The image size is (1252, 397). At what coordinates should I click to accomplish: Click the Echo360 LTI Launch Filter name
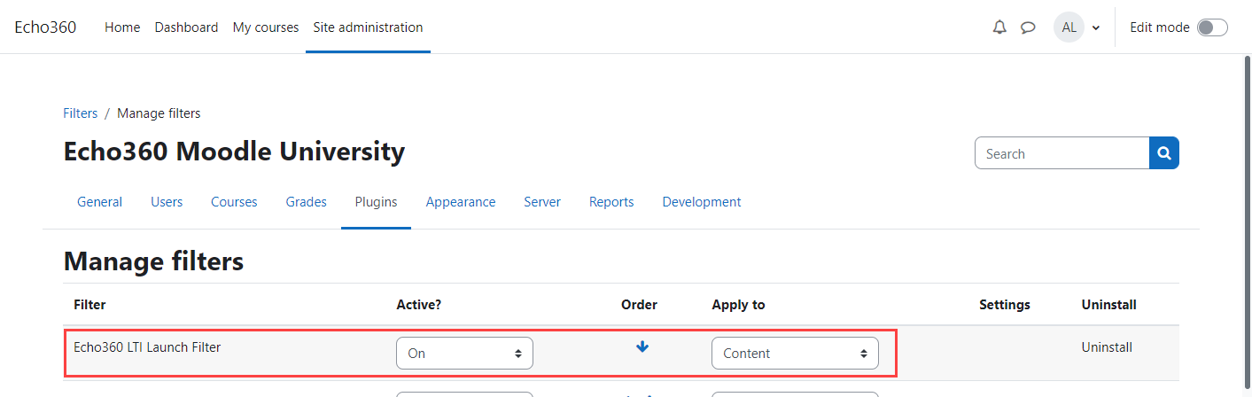147,347
